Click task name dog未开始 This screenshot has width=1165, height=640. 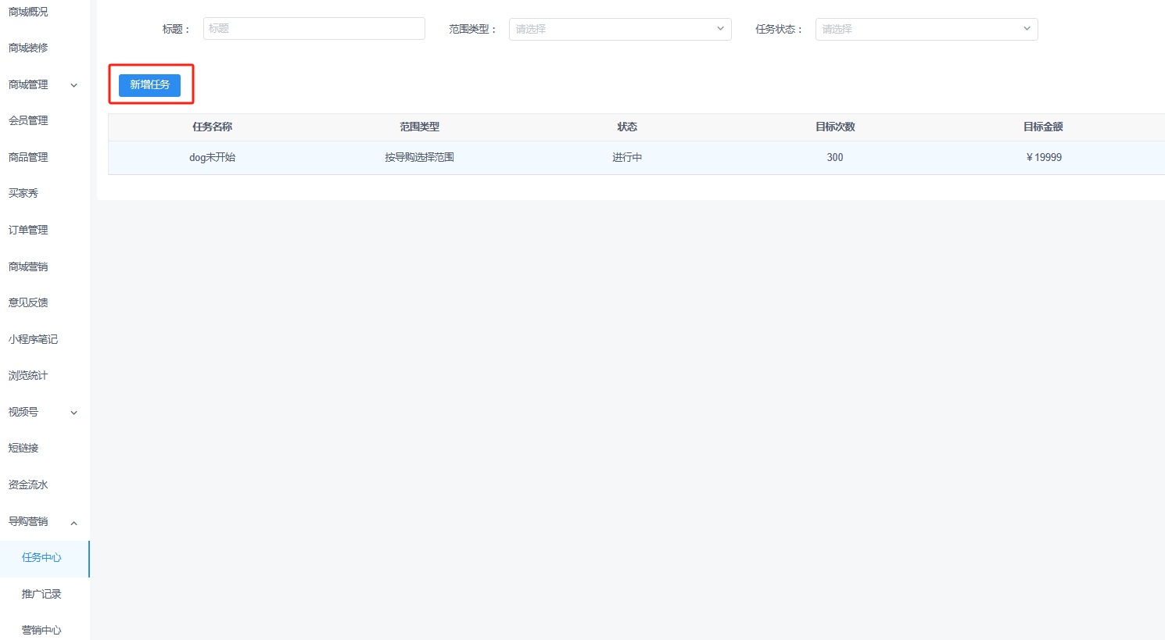click(x=213, y=157)
